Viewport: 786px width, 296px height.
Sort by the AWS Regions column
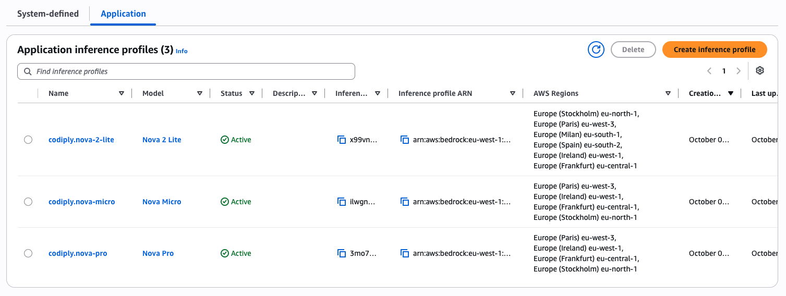pos(668,94)
